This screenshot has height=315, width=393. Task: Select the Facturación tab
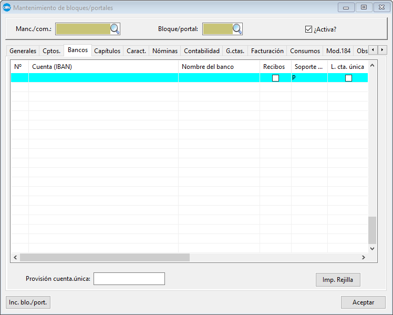pyautogui.click(x=267, y=51)
